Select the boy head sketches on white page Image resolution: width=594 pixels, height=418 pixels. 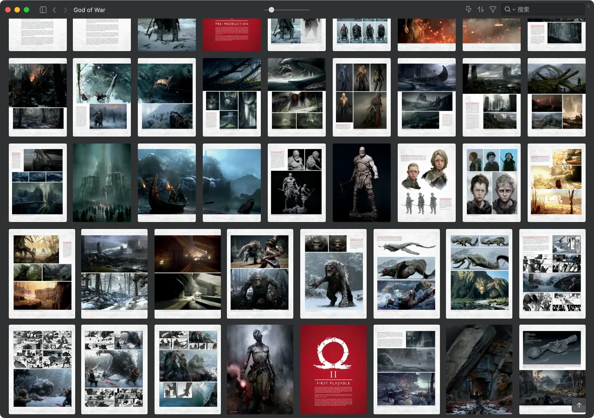pos(426,183)
